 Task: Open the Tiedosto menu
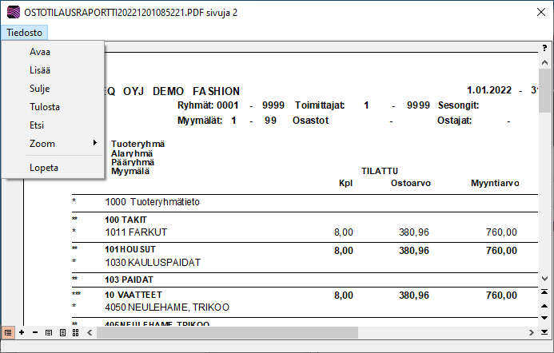(x=24, y=32)
